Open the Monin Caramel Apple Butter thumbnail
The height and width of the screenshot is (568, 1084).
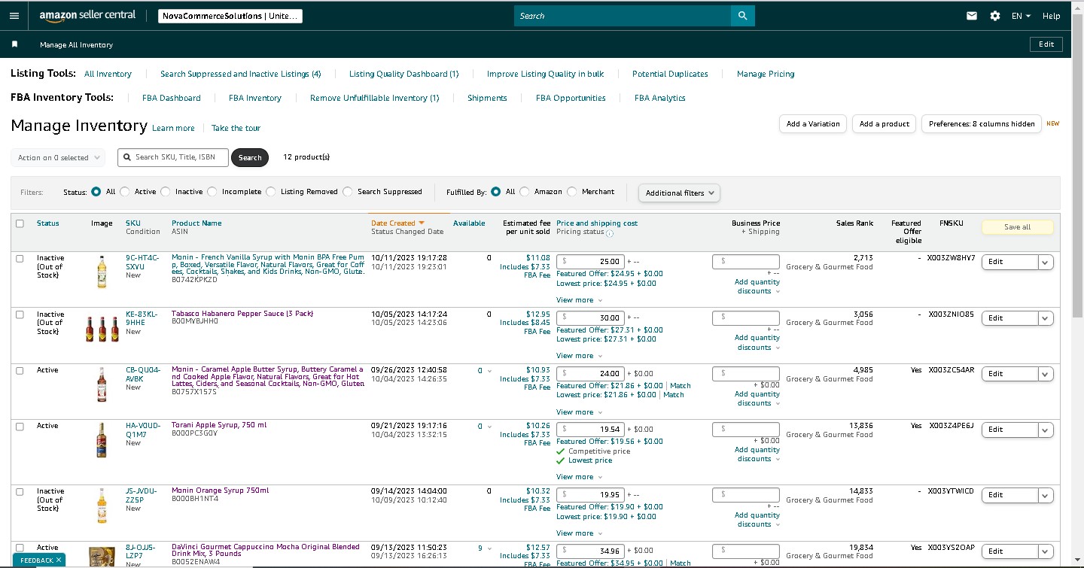(x=102, y=385)
